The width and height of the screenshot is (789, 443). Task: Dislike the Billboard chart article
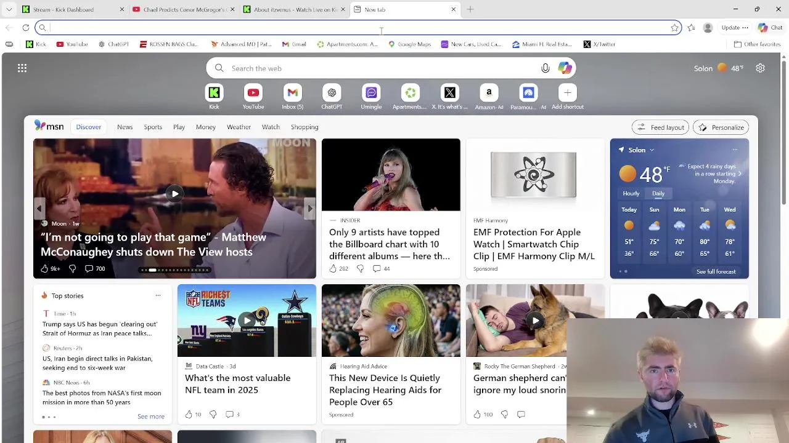pyautogui.click(x=360, y=268)
